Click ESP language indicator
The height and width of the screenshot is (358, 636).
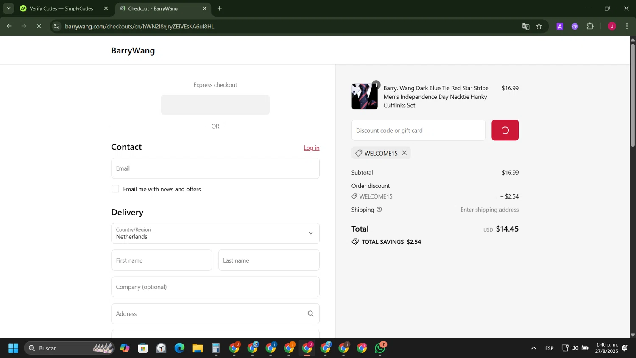(x=549, y=348)
